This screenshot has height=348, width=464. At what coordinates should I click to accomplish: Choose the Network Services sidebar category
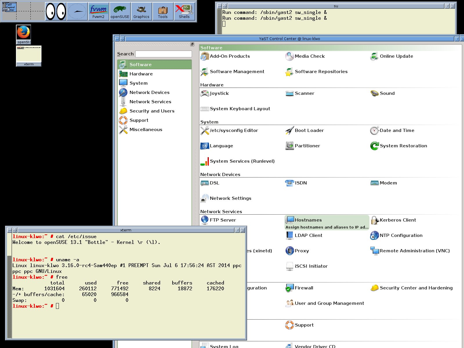click(150, 102)
